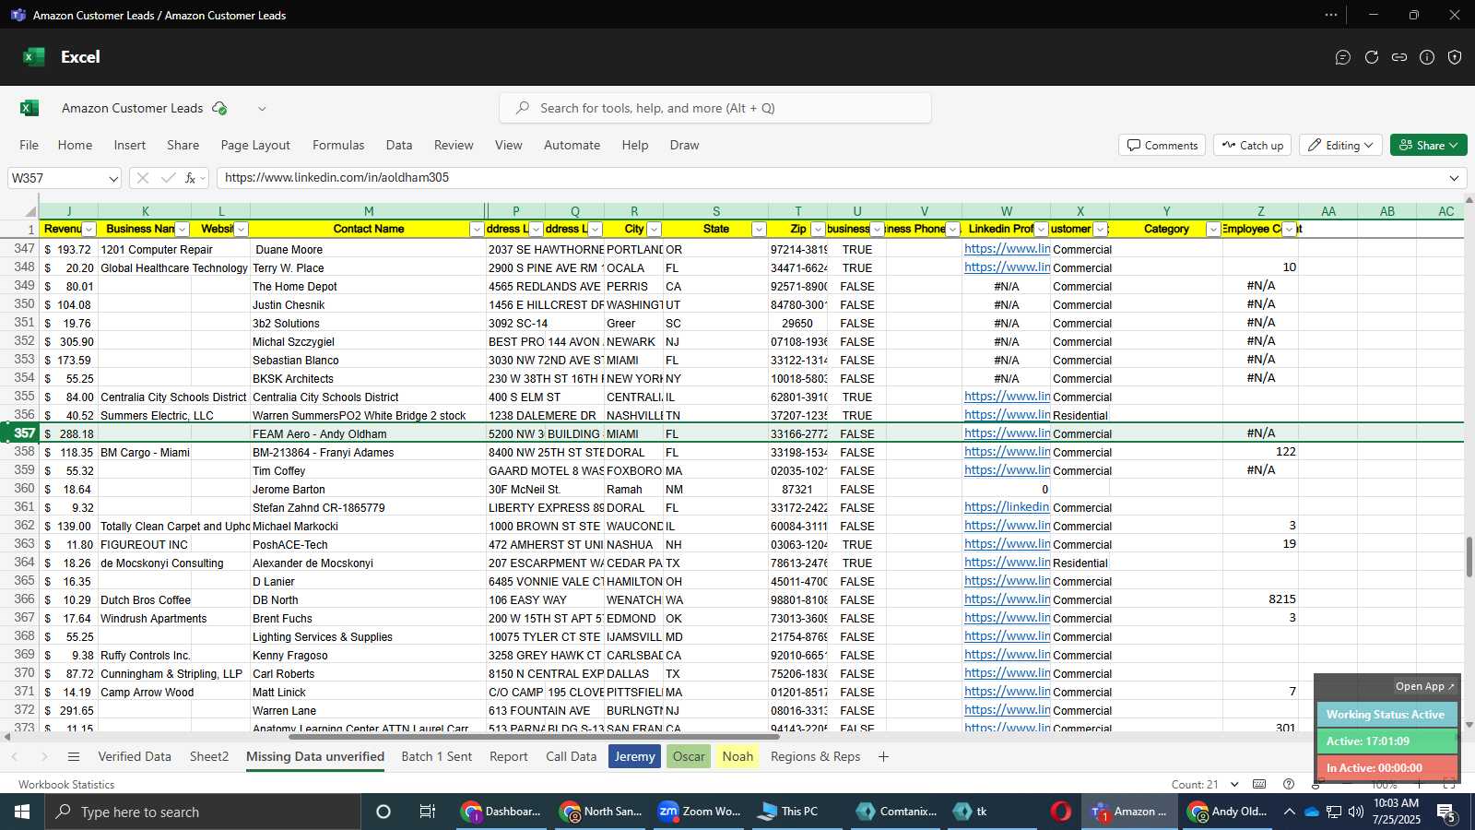Viewport: 1475px width, 830px height.
Task: Open City column filter dropdown
Action: (x=654, y=230)
